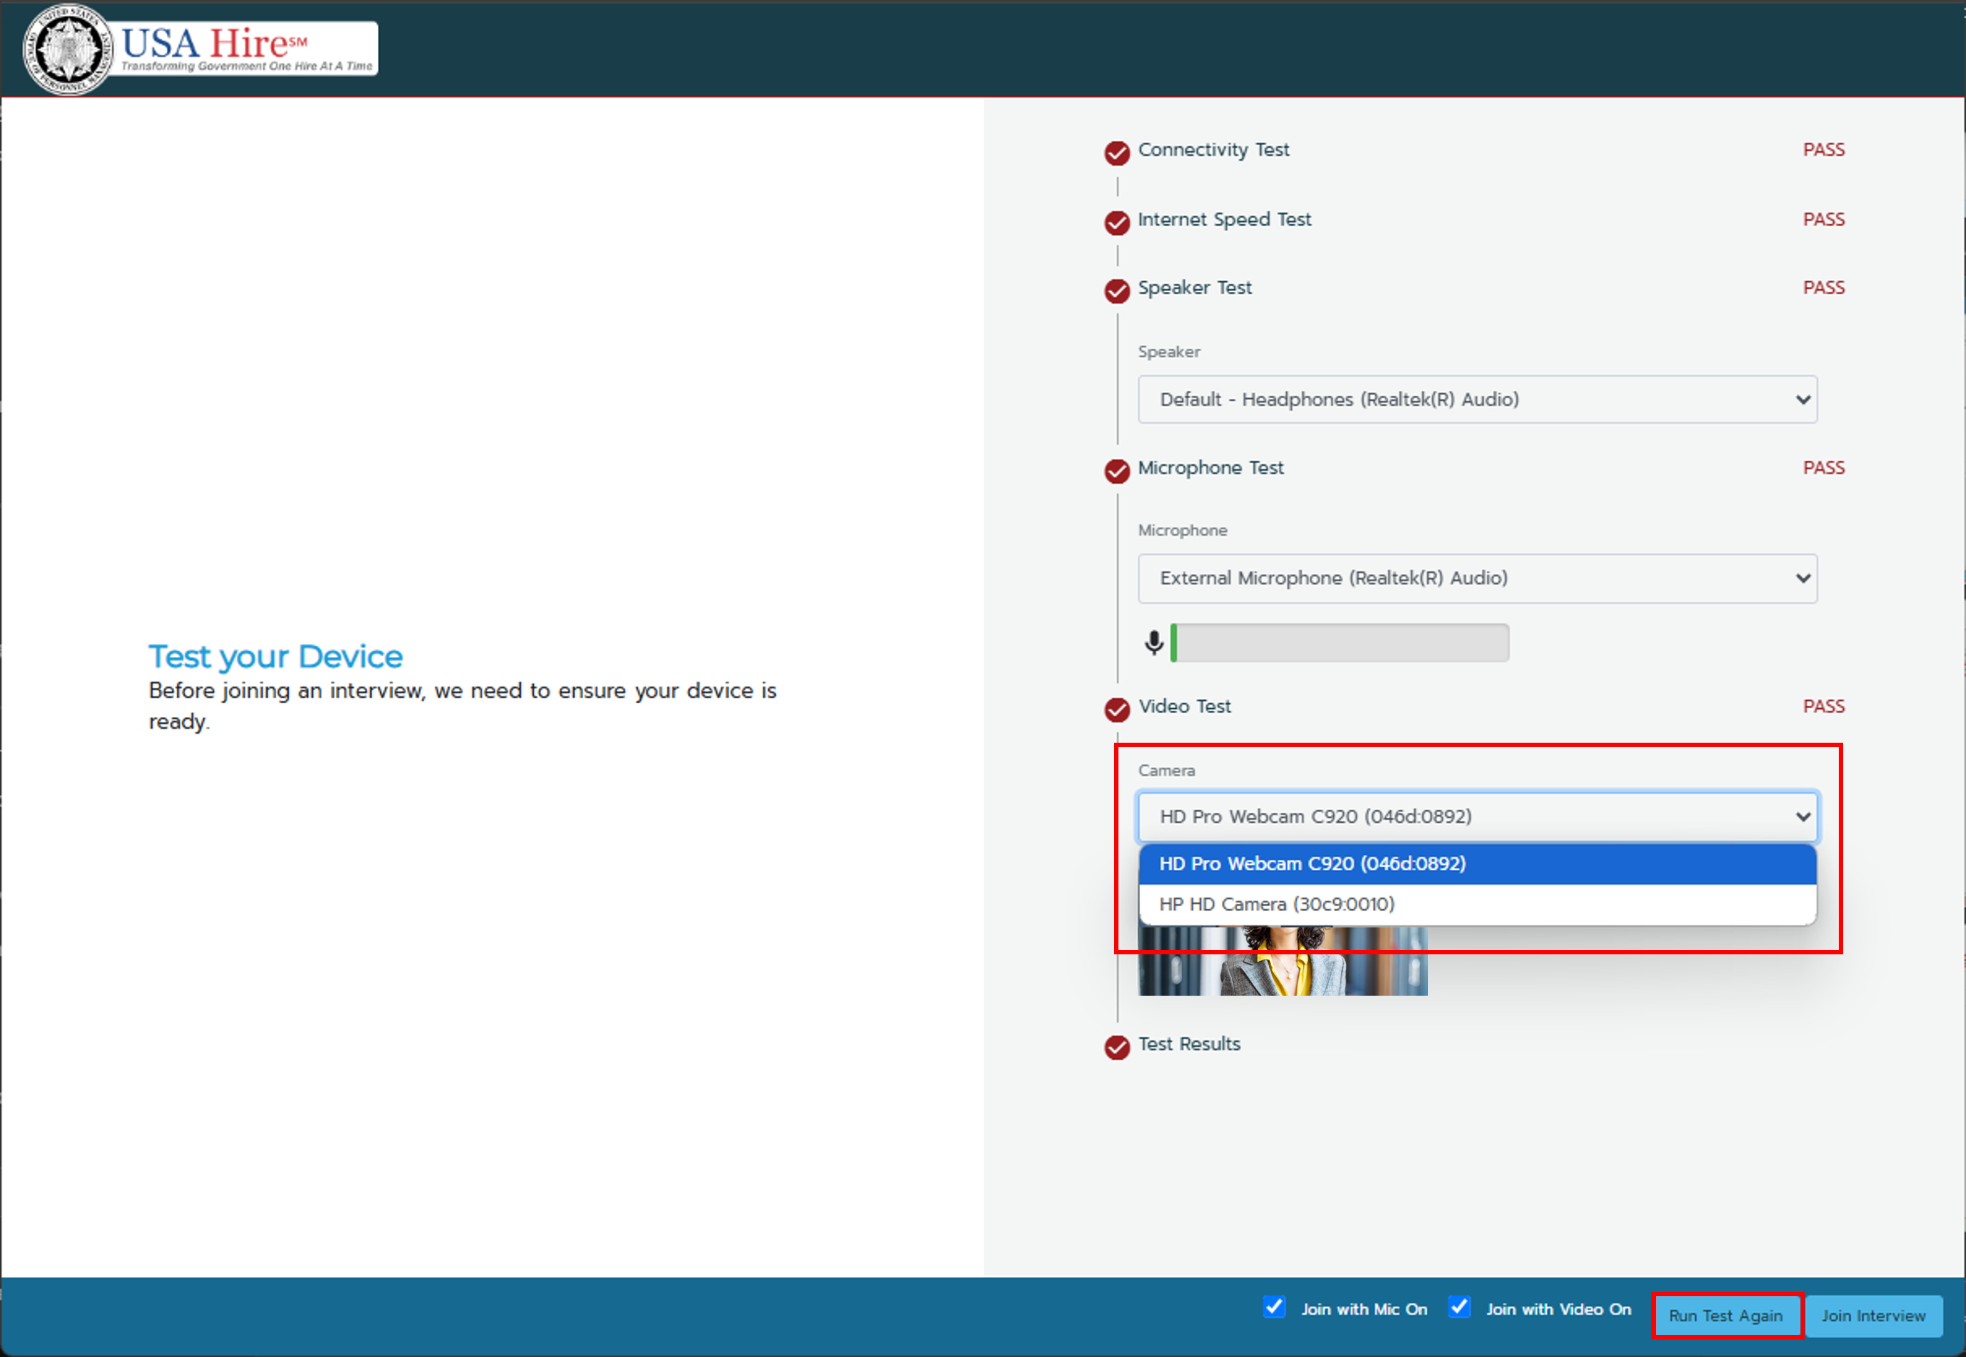Click PASS next to Video Test
1966x1357 pixels.
point(1824,706)
